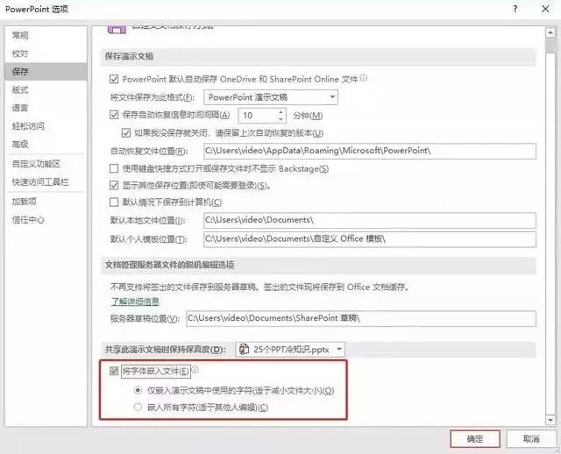Click the help question mark icon

[x=515, y=9]
